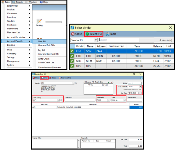Screen dimensions: 175x150
Task: Click the Packing workflow icon
Action: [39, 23]
